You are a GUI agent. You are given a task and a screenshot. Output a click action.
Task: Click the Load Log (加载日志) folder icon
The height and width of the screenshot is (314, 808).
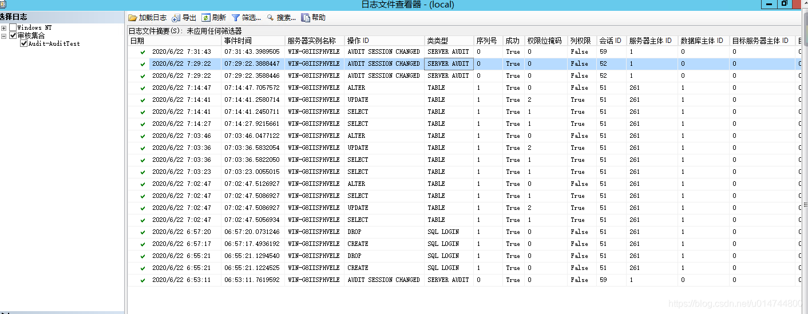click(x=133, y=18)
